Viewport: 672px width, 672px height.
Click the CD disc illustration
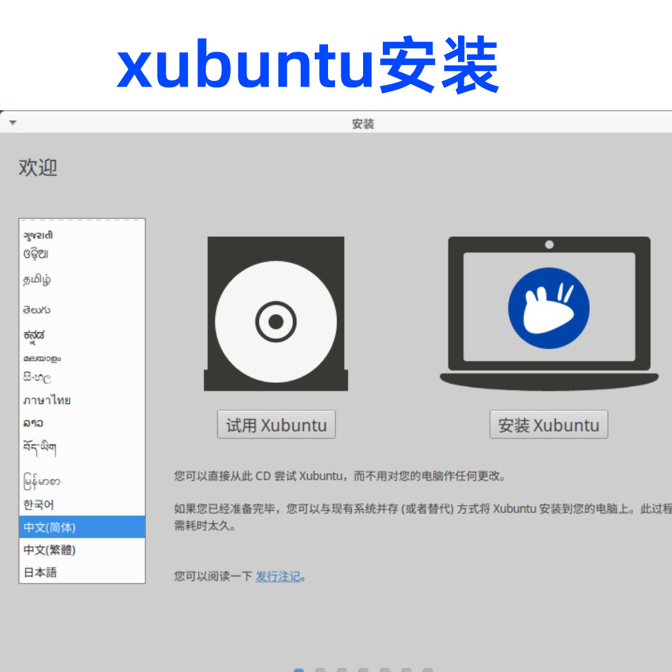tap(276, 313)
